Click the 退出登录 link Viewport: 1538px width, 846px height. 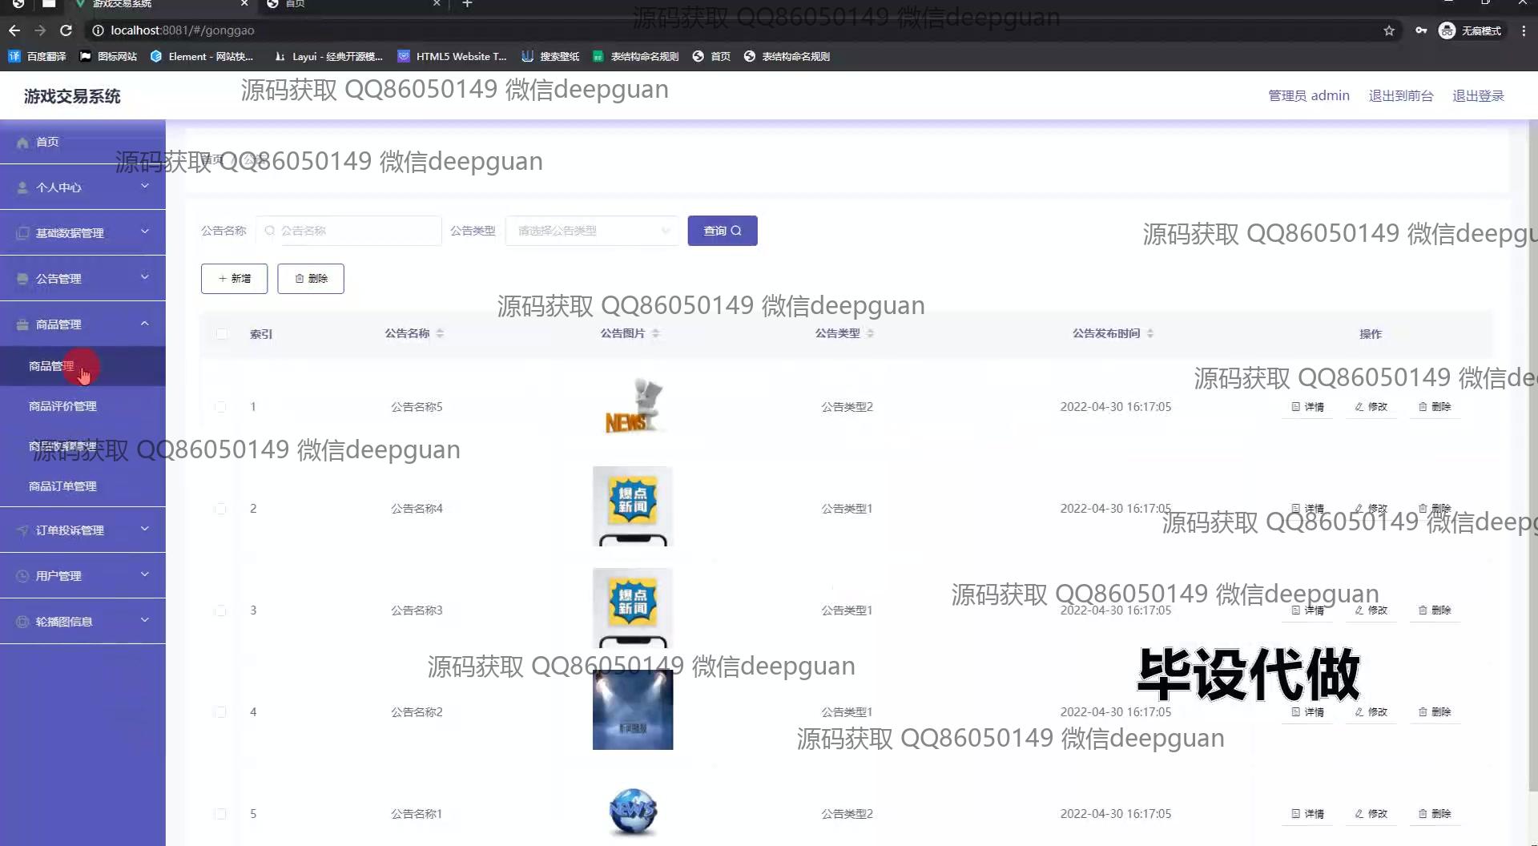click(x=1478, y=96)
